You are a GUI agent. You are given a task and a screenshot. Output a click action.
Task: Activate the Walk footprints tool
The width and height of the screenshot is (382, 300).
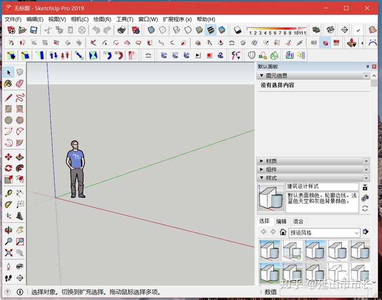[8, 278]
